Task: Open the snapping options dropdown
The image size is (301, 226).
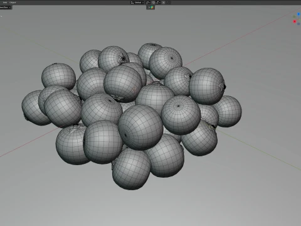Action: (158, 3)
